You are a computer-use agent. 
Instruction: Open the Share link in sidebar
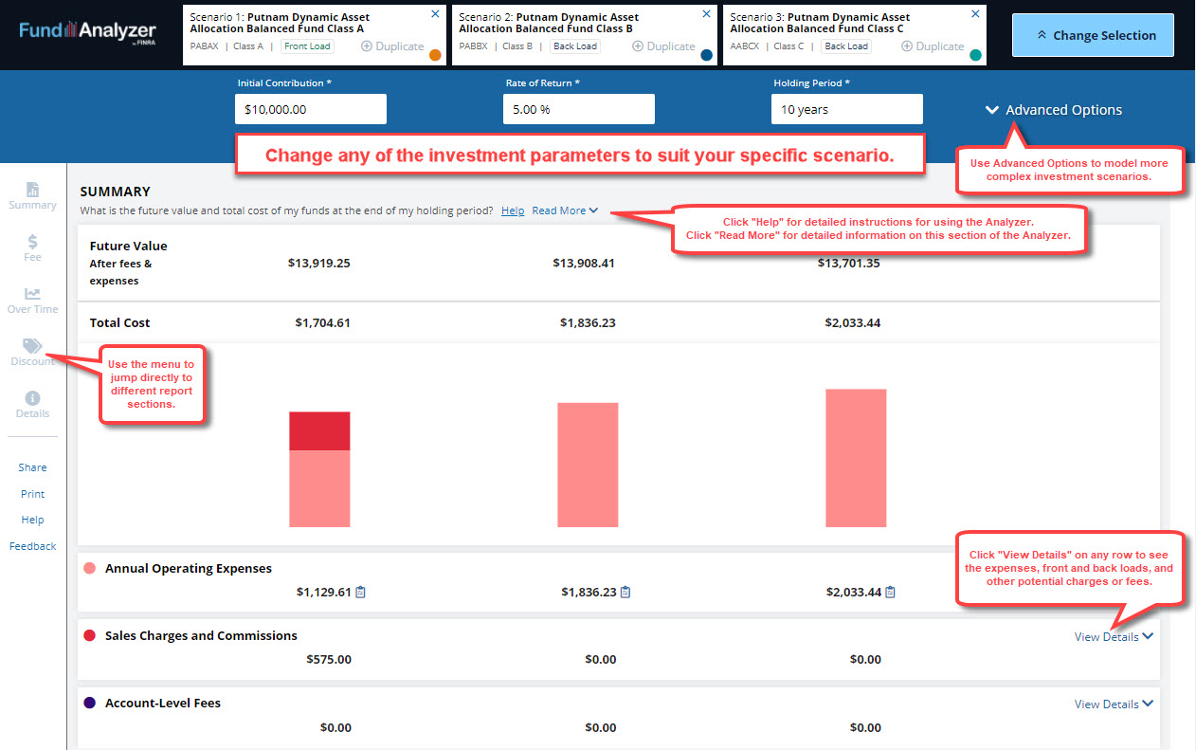click(32, 467)
